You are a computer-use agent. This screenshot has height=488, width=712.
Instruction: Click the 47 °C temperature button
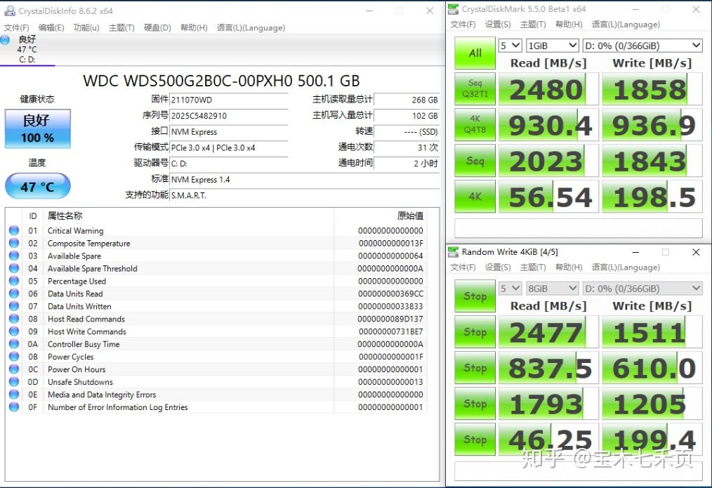tap(38, 186)
